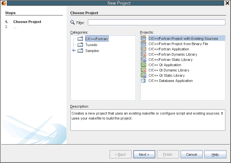
Task: Click the C/C++/Fortran Application icon
Action: (143, 49)
